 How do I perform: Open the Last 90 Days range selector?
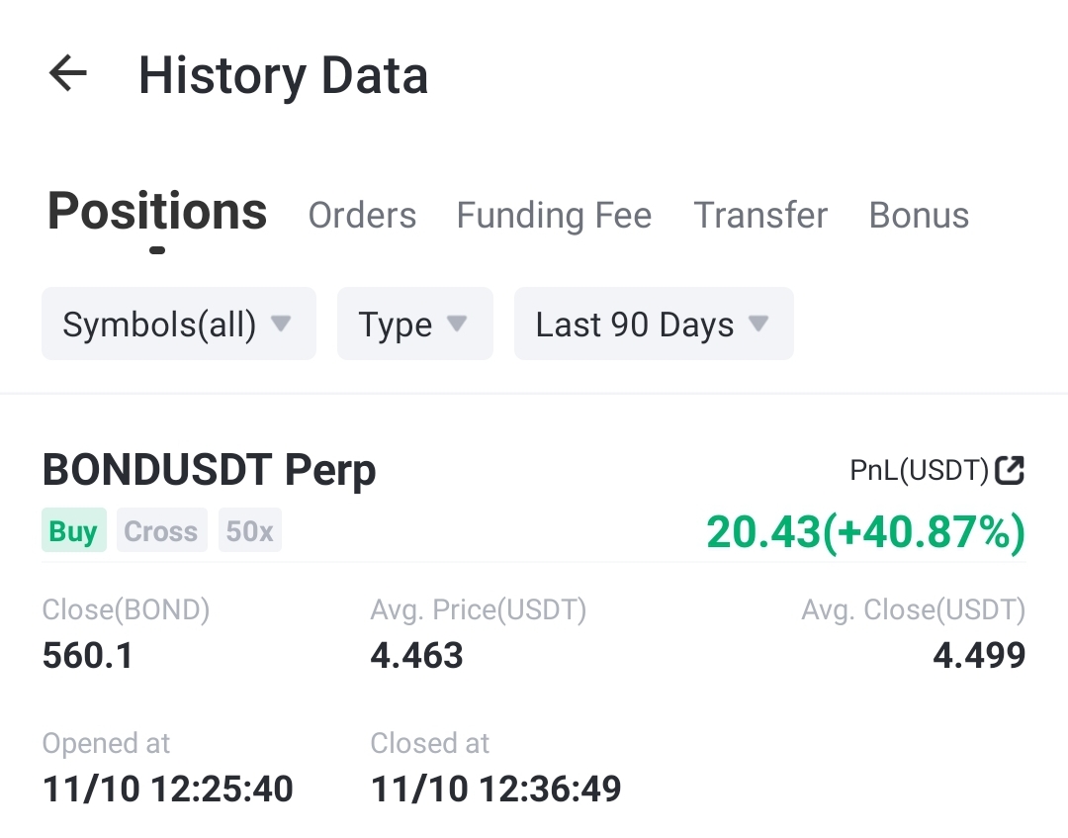click(654, 324)
